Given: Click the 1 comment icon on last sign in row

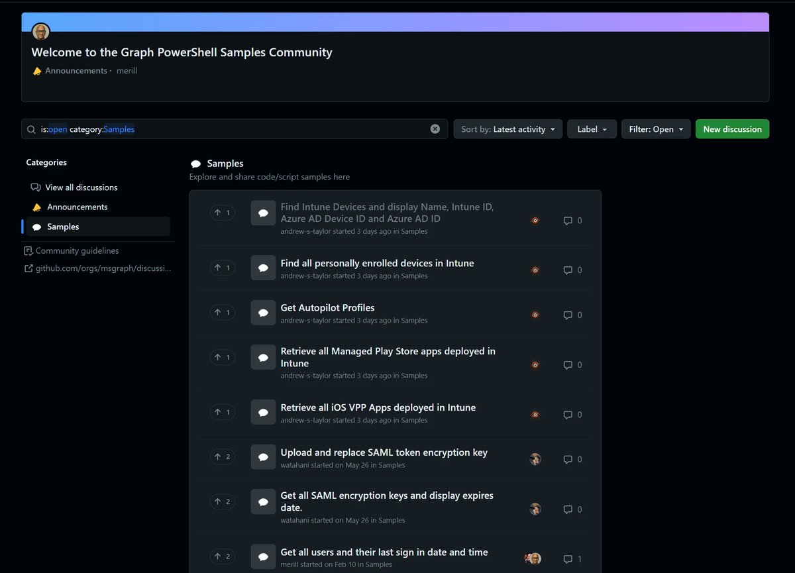Looking at the screenshot, I should (572, 559).
